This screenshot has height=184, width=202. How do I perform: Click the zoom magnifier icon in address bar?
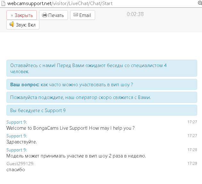(x=200, y=3)
